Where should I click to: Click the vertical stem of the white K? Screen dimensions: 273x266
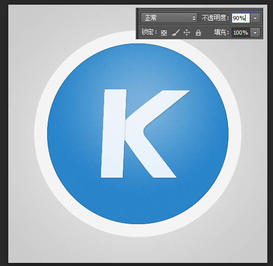(x=113, y=134)
